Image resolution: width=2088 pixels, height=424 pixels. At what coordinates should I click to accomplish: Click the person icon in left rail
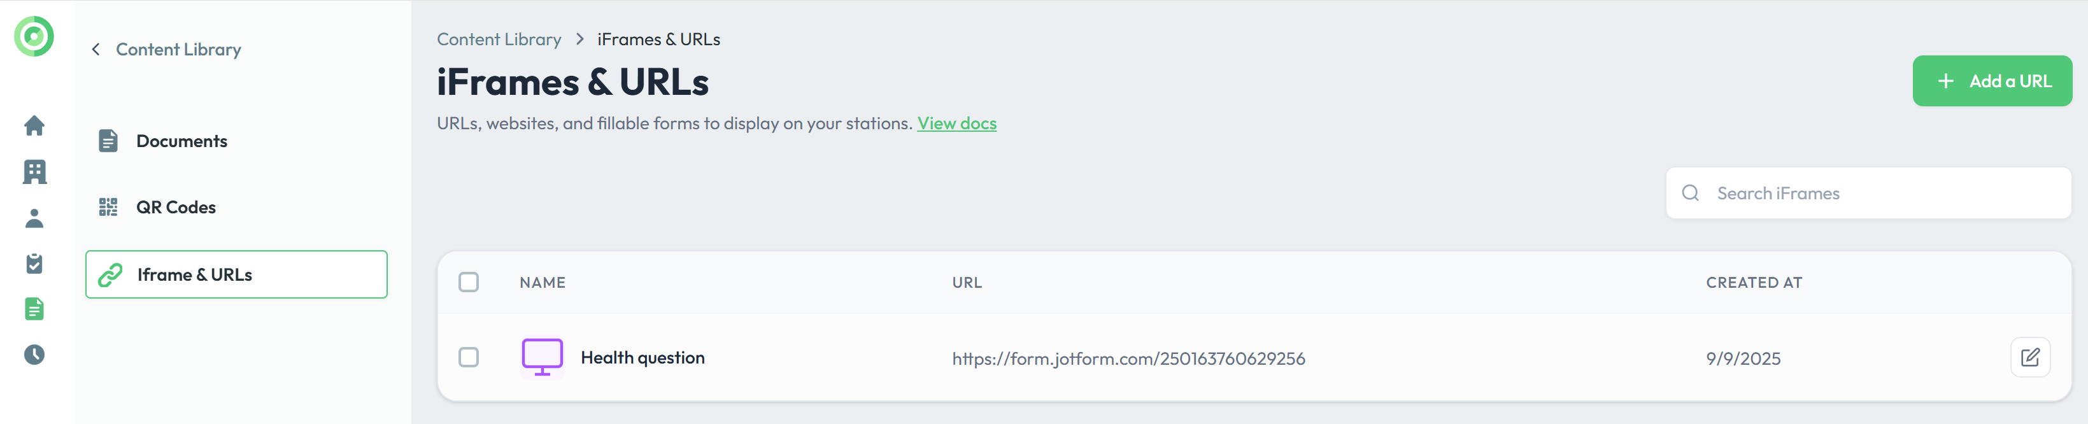[x=34, y=218]
